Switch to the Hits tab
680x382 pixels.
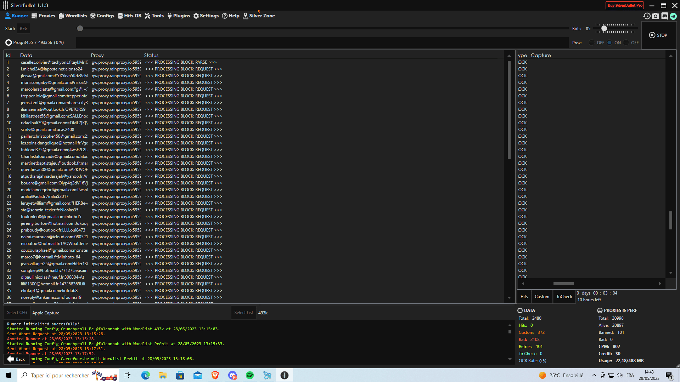[x=524, y=297]
